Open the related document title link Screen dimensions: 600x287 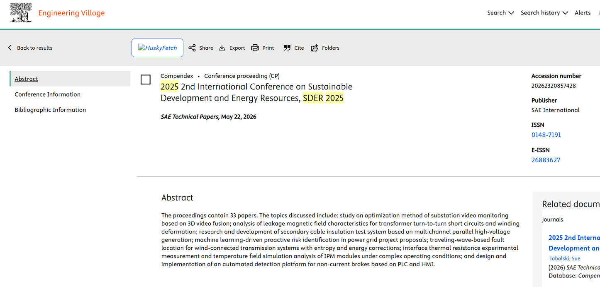(574, 243)
